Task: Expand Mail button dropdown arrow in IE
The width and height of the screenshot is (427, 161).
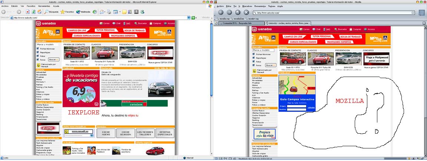Action: point(105,12)
